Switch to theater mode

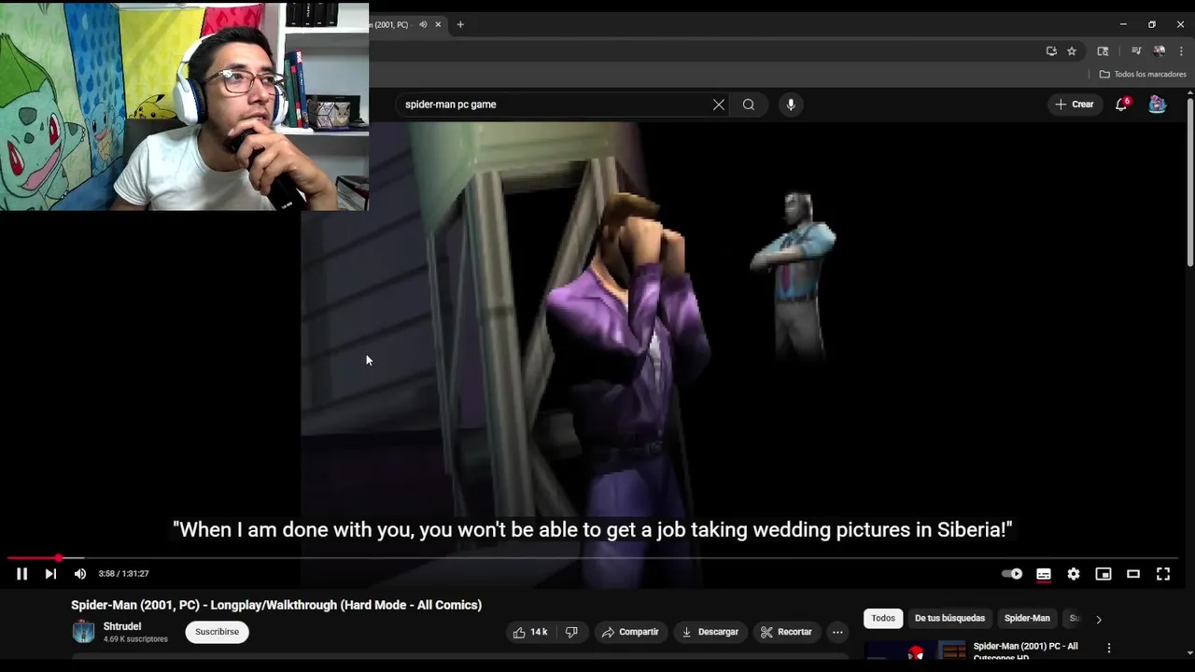(1133, 574)
